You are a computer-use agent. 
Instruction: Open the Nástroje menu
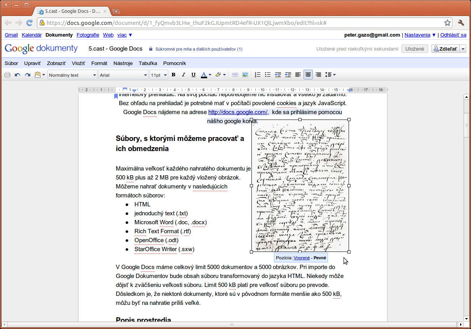[123, 63]
